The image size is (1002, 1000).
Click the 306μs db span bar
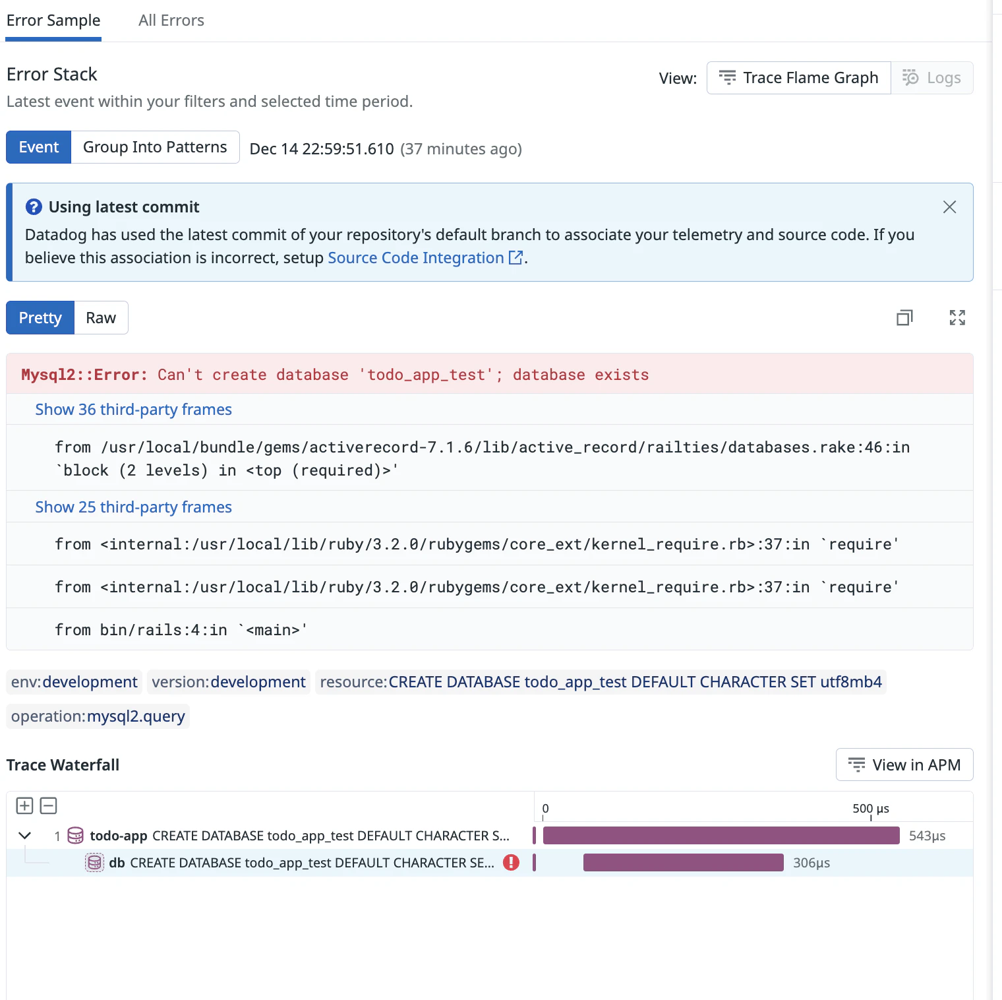tap(684, 863)
